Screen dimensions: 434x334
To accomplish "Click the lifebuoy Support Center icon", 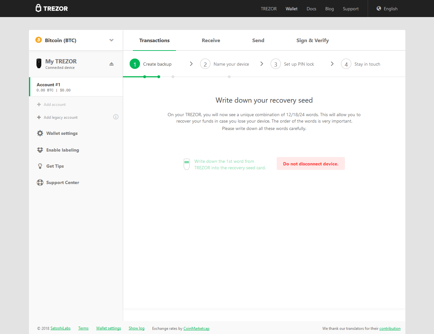I will (x=40, y=182).
